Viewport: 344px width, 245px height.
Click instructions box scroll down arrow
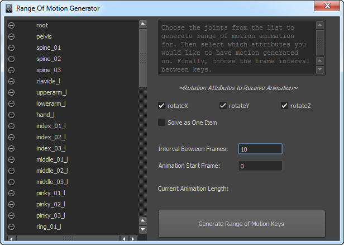click(x=320, y=69)
